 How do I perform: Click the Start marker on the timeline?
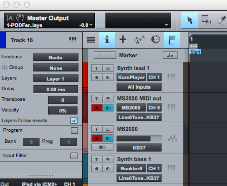196,52
